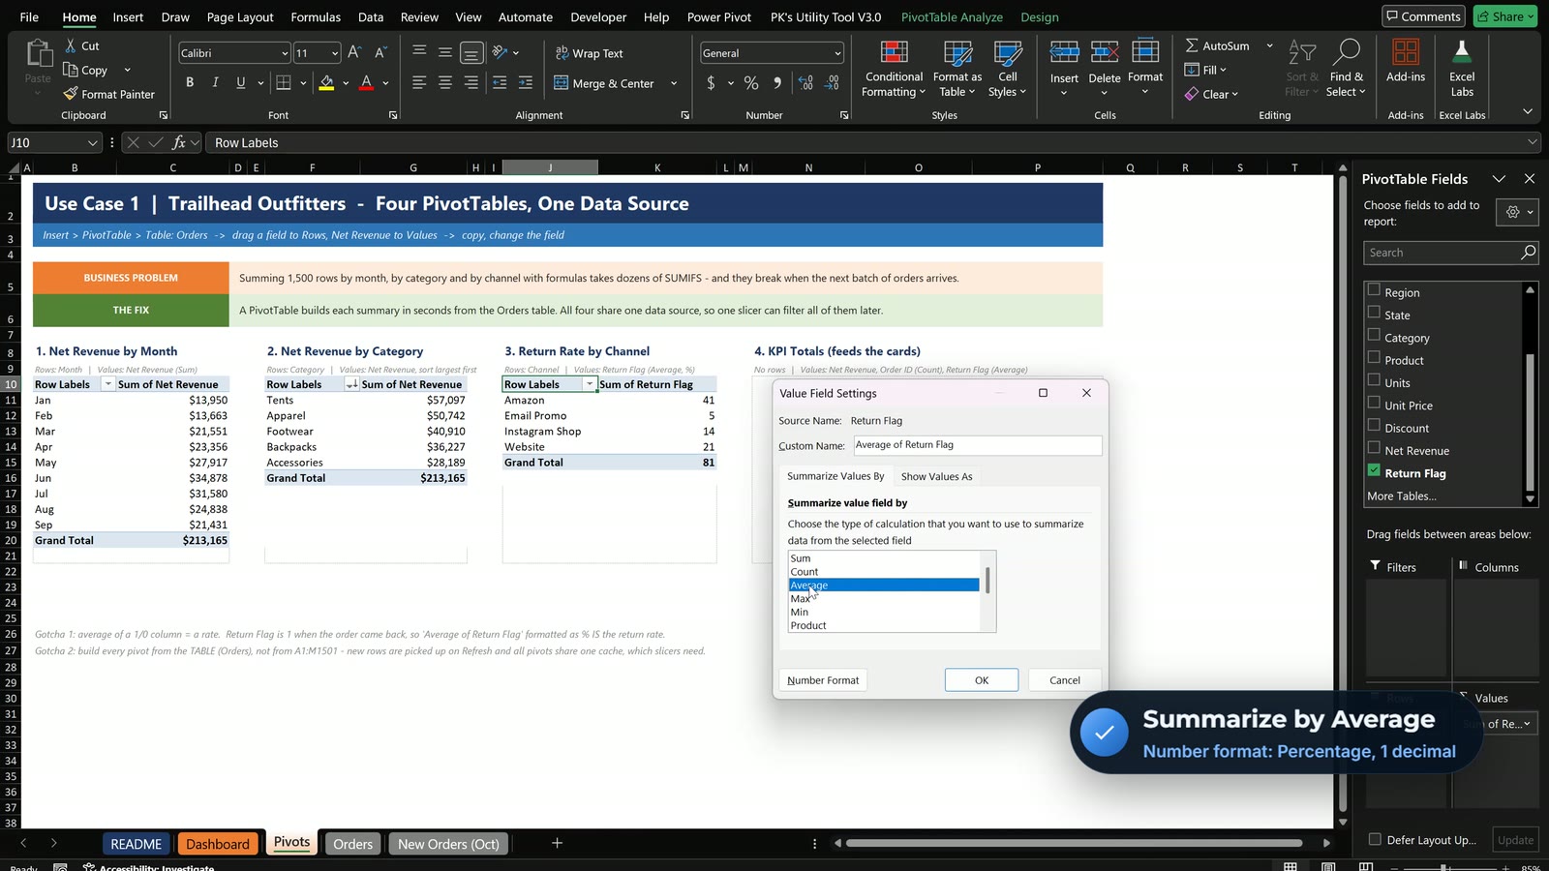Image resolution: width=1549 pixels, height=871 pixels.
Task: Check the Region field checkbox
Action: click(x=1374, y=290)
